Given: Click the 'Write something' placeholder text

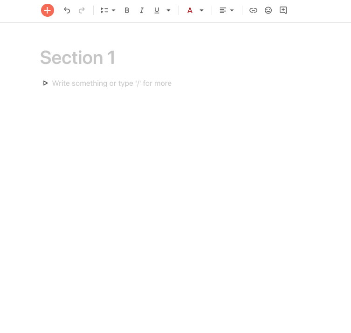Looking at the screenshot, I should (112, 83).
